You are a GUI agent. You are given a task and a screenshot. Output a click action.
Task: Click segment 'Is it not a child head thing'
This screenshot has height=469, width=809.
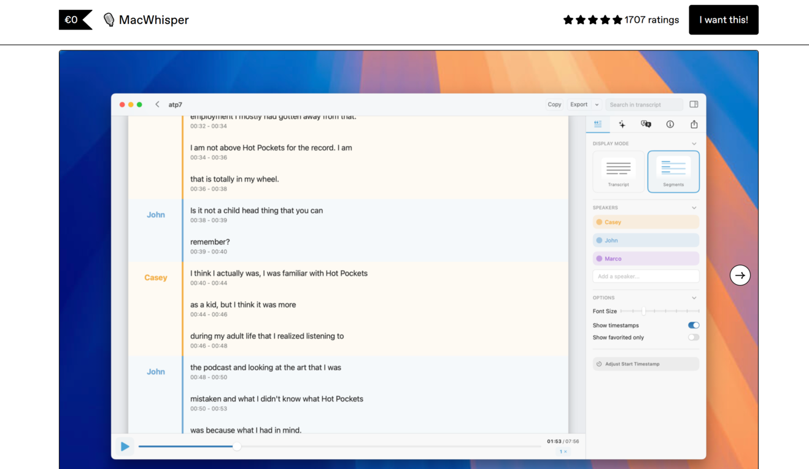pos(256,211)
